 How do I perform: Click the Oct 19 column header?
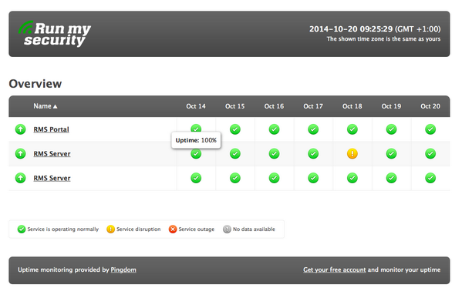tap(391, 106)
